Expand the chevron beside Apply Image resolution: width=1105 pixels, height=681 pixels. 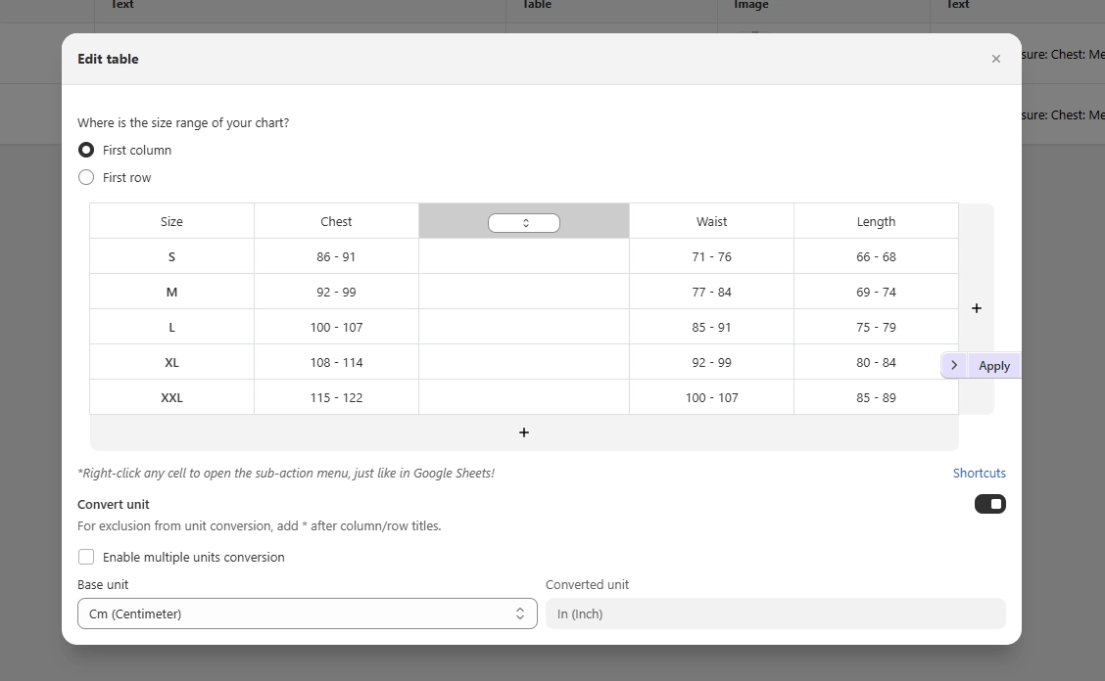(x=954, y=366)
